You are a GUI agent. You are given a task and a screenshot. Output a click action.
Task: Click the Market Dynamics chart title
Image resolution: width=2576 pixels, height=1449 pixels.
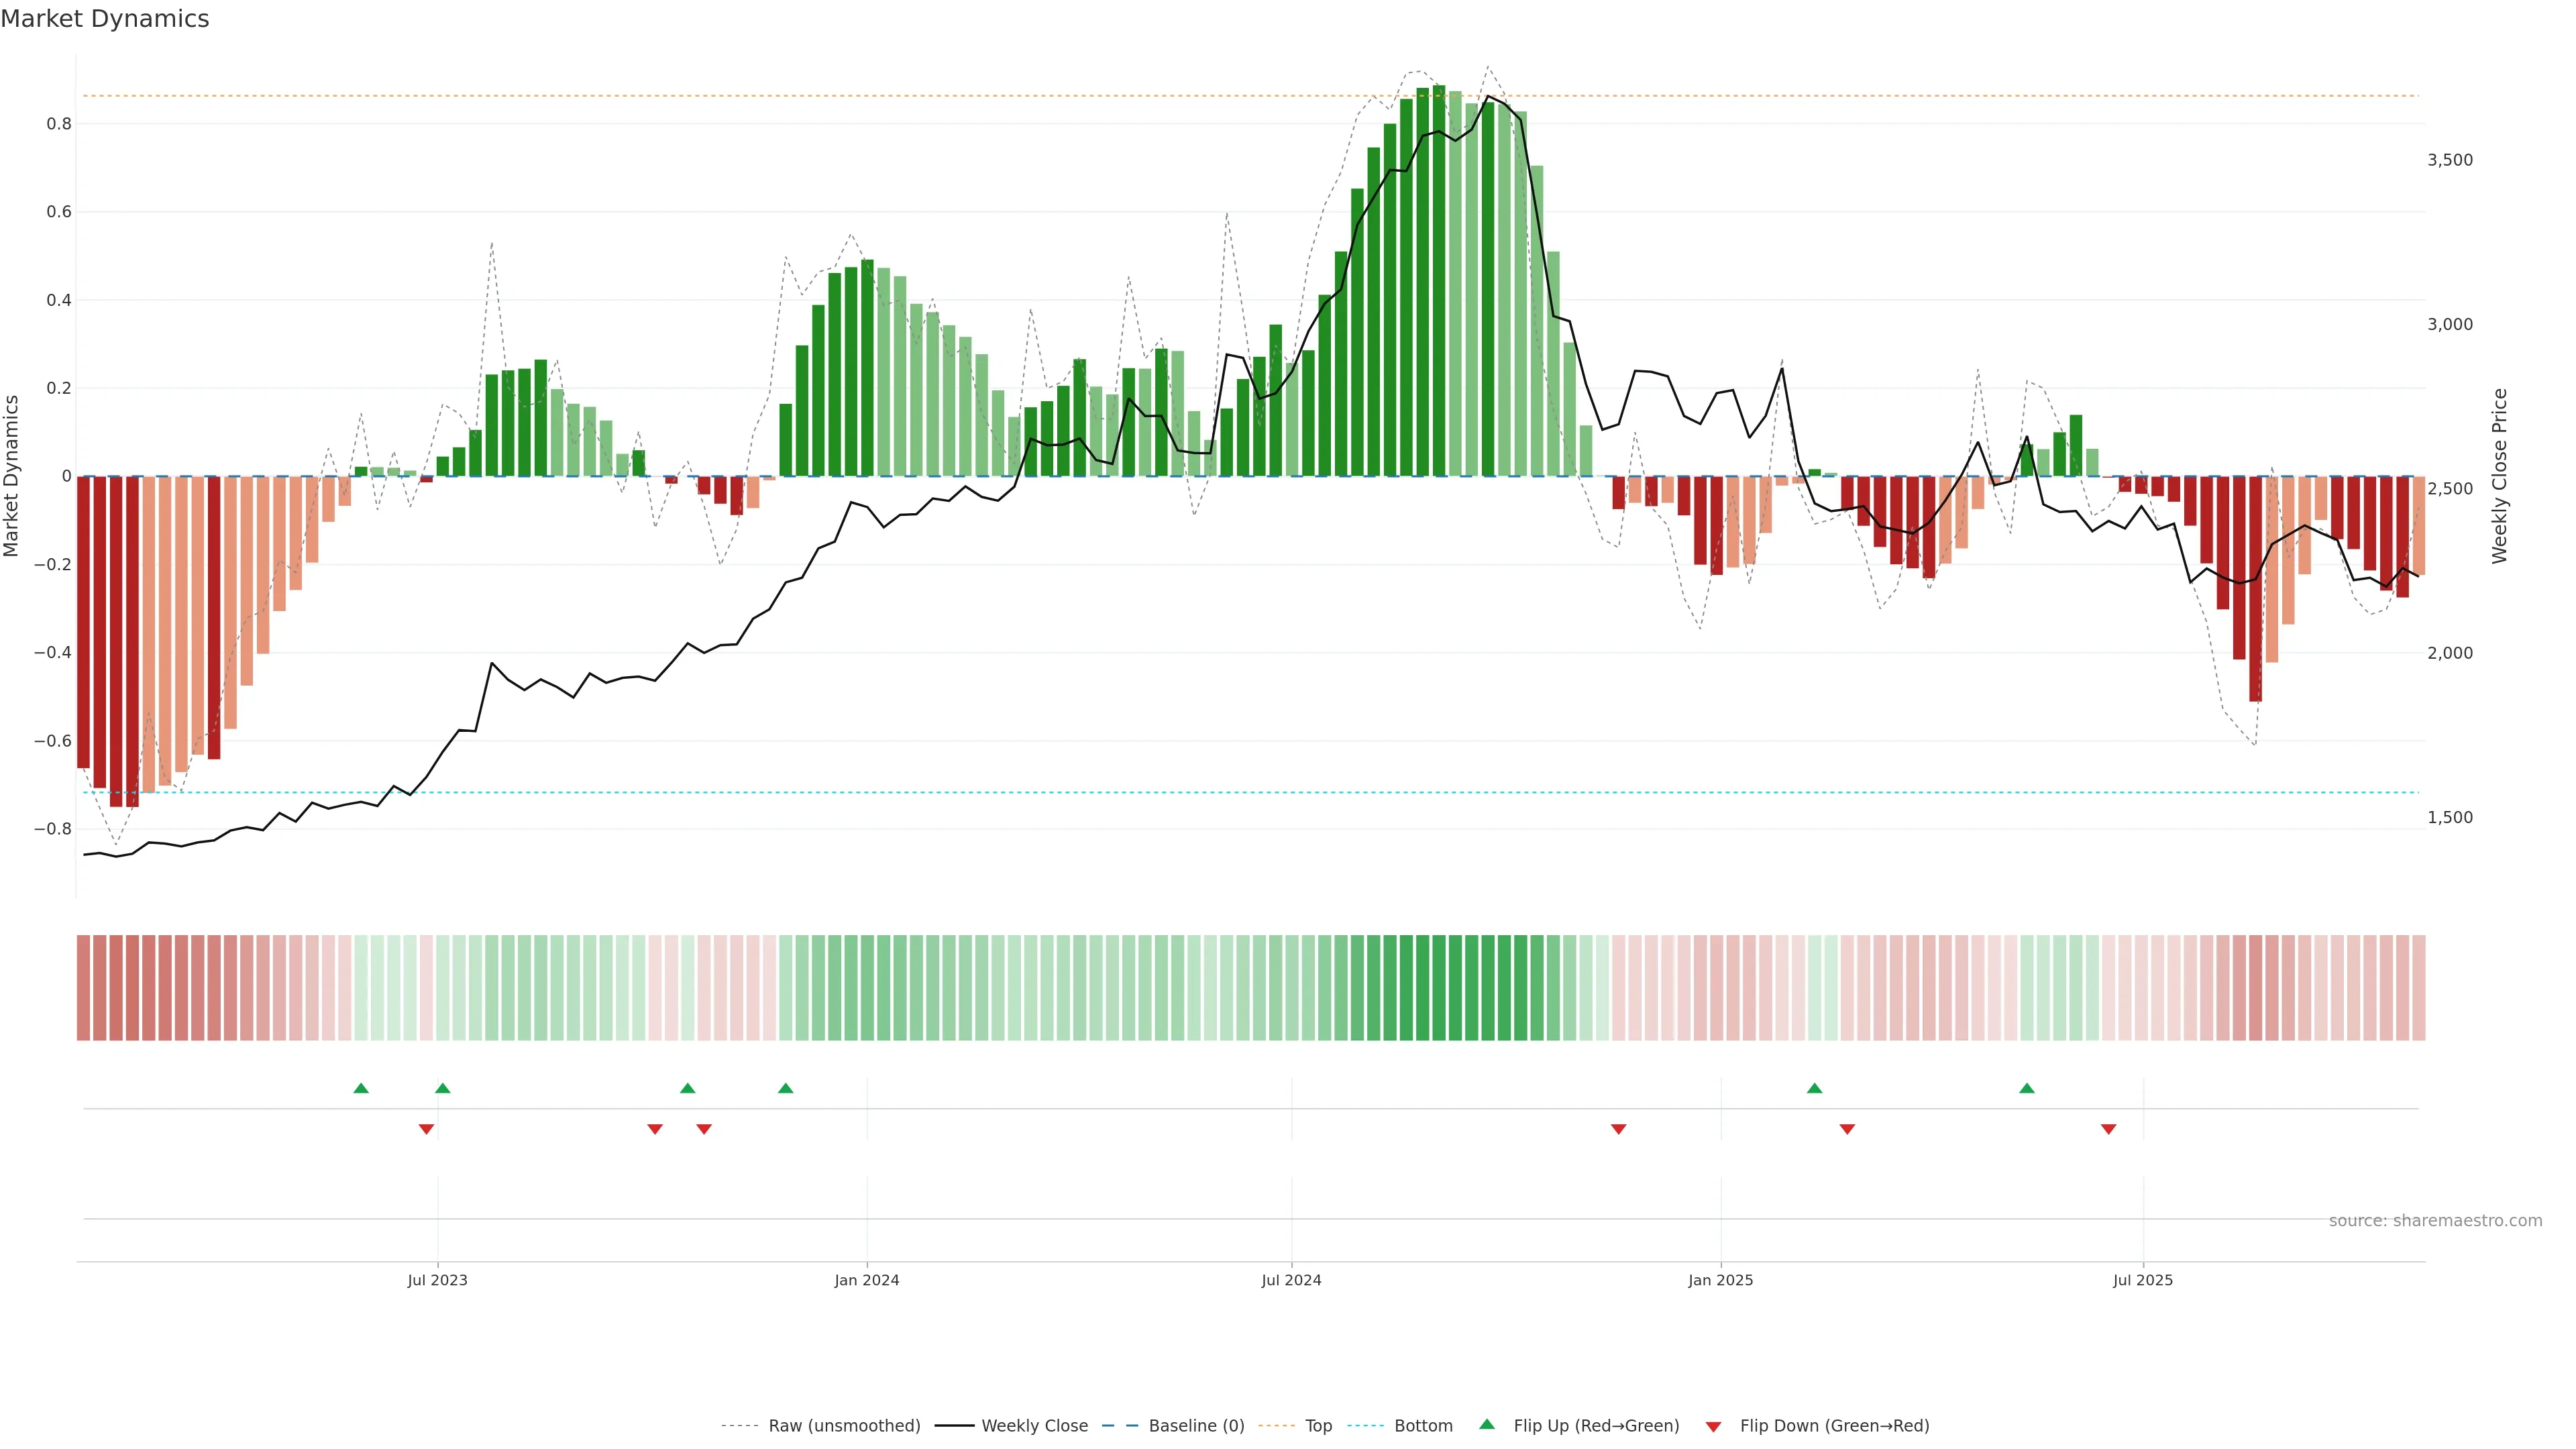105,19
